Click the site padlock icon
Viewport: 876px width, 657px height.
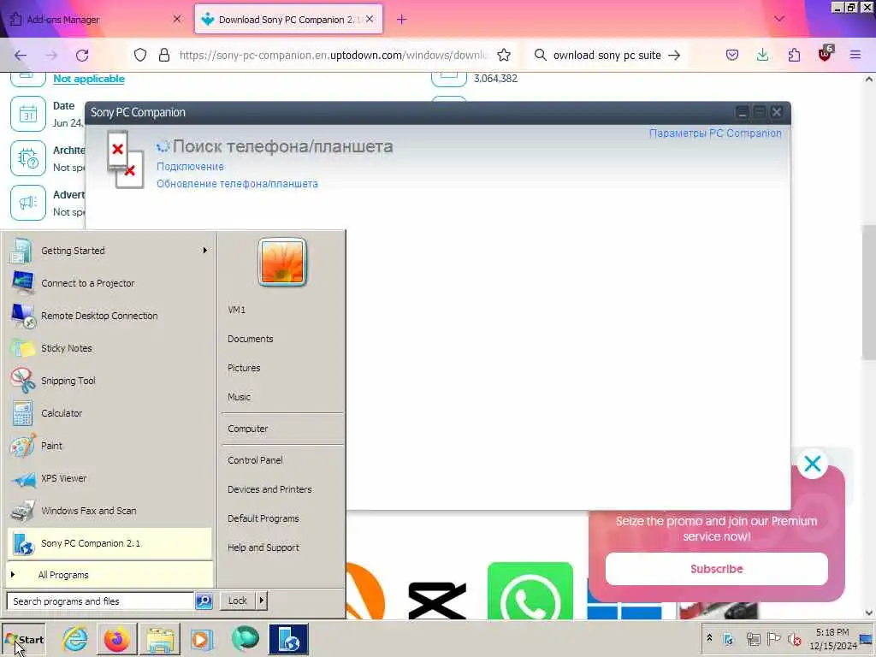[164, 55]
